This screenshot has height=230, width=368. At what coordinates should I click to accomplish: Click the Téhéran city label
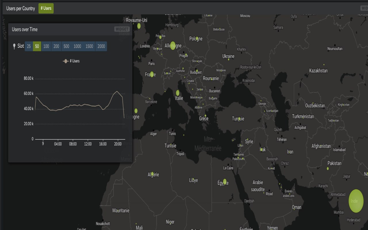(x=282, y=139)
